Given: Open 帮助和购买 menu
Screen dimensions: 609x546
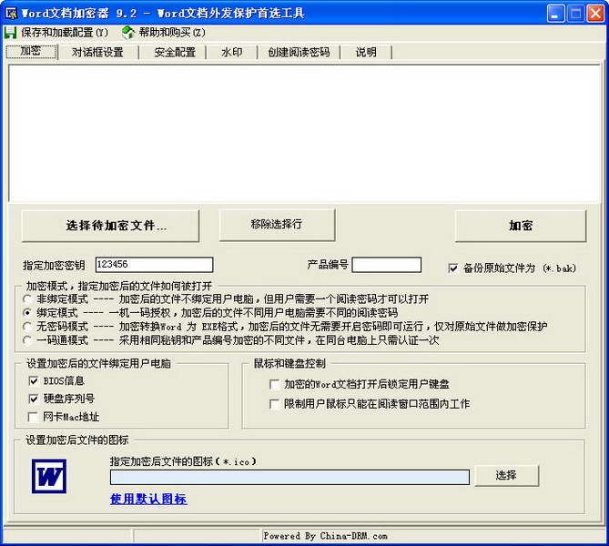Looking at the screenshot, I should pos(172,32).
